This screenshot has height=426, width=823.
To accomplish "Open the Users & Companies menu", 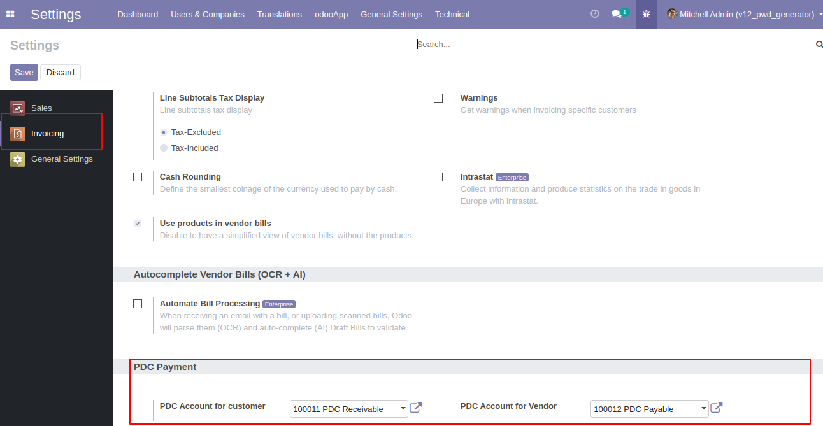I will (208, 14).
